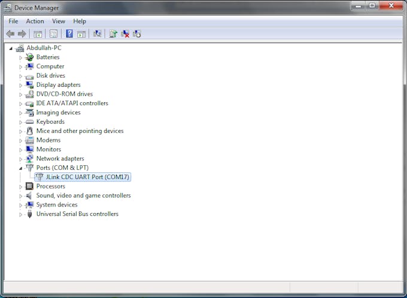Select the IDE ATA/ATAPI controllers label
The height and width of the screenshot is (298, 407).
click(72, 104)
